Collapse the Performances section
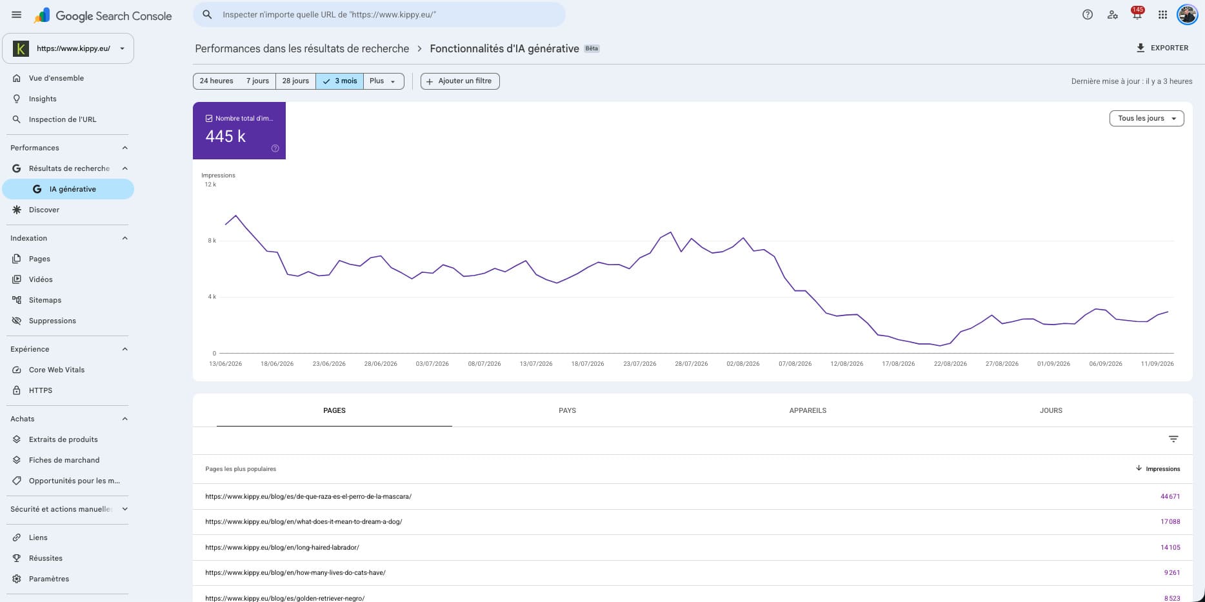The image size is (1205, 602). pyautogui.click(x=125, y=148)
